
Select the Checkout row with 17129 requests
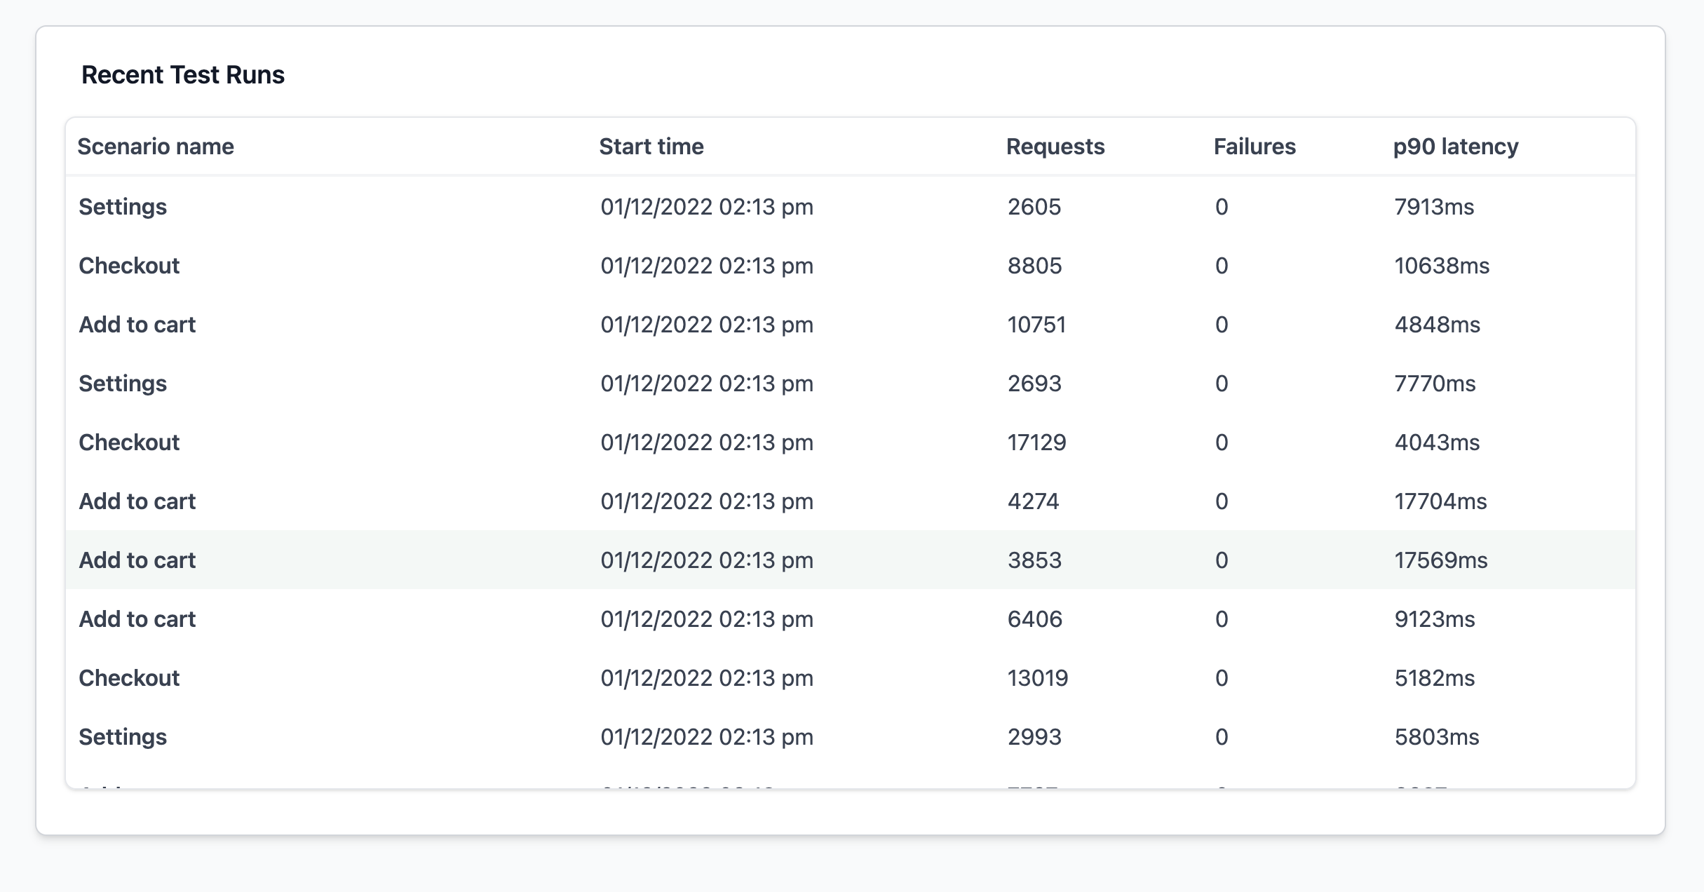(851, 442)
